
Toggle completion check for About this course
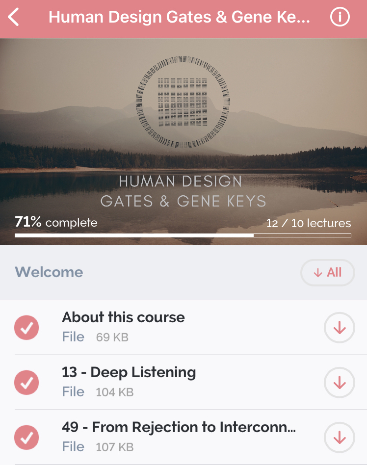click(x=26, y=327)
